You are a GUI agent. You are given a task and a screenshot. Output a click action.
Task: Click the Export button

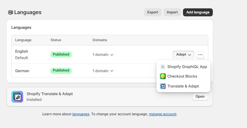153,12
